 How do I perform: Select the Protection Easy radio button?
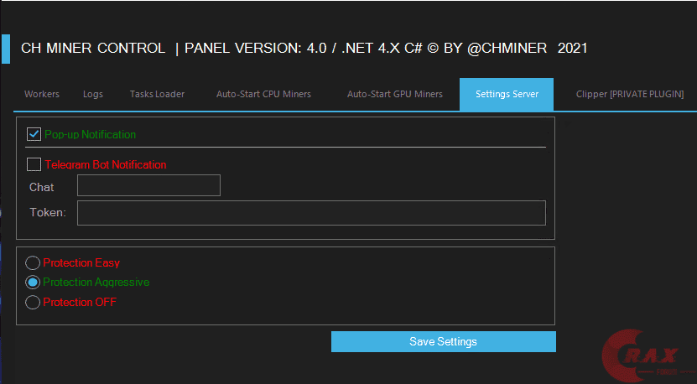click(33, 262)
